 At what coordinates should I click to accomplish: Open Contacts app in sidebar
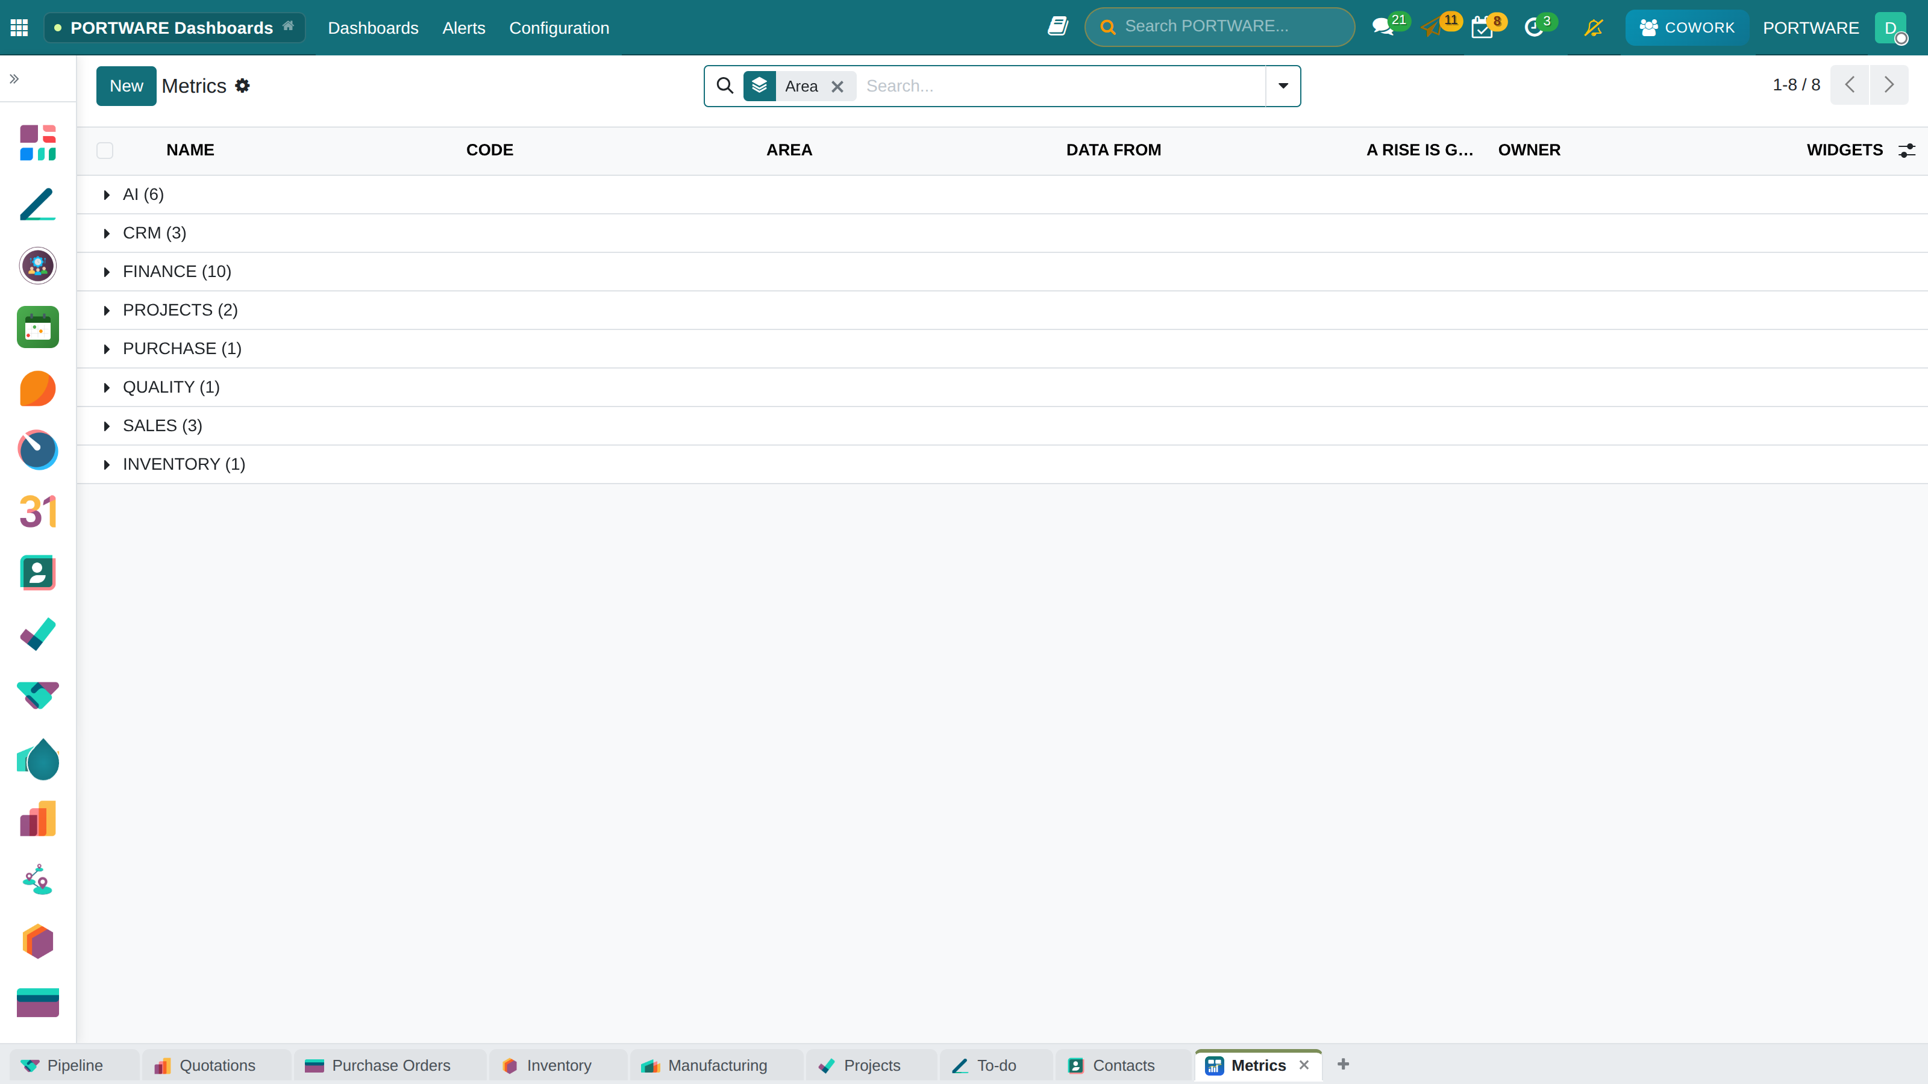point(37,573)
